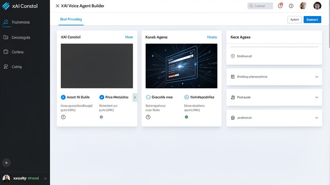Click the clock icon beside Bndnondt
330x185 pixels.
pos(233,56)
